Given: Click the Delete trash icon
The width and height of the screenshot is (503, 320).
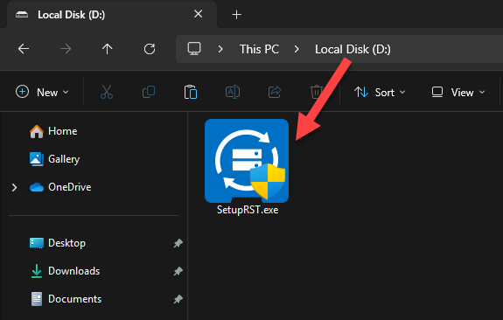Looking at the screenshot, I should pos(317,92).
